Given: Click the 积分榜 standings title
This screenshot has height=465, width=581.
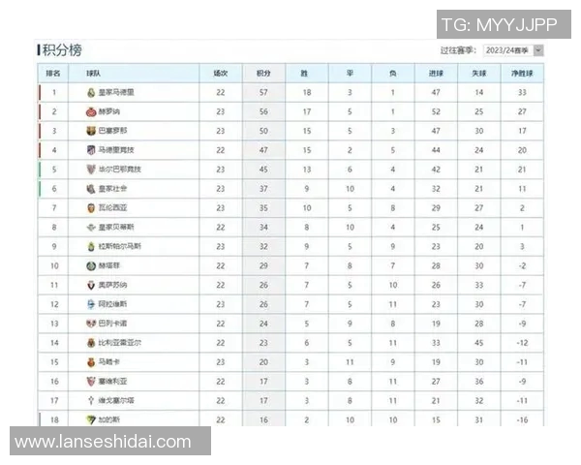Looking at the screenshot, I should 62,50.
